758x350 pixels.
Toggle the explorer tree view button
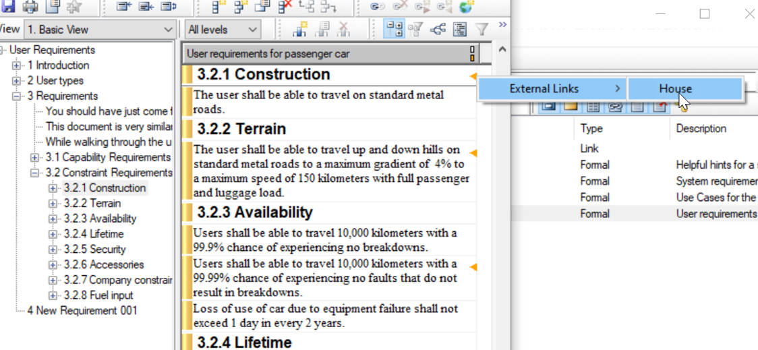(394, 29)
